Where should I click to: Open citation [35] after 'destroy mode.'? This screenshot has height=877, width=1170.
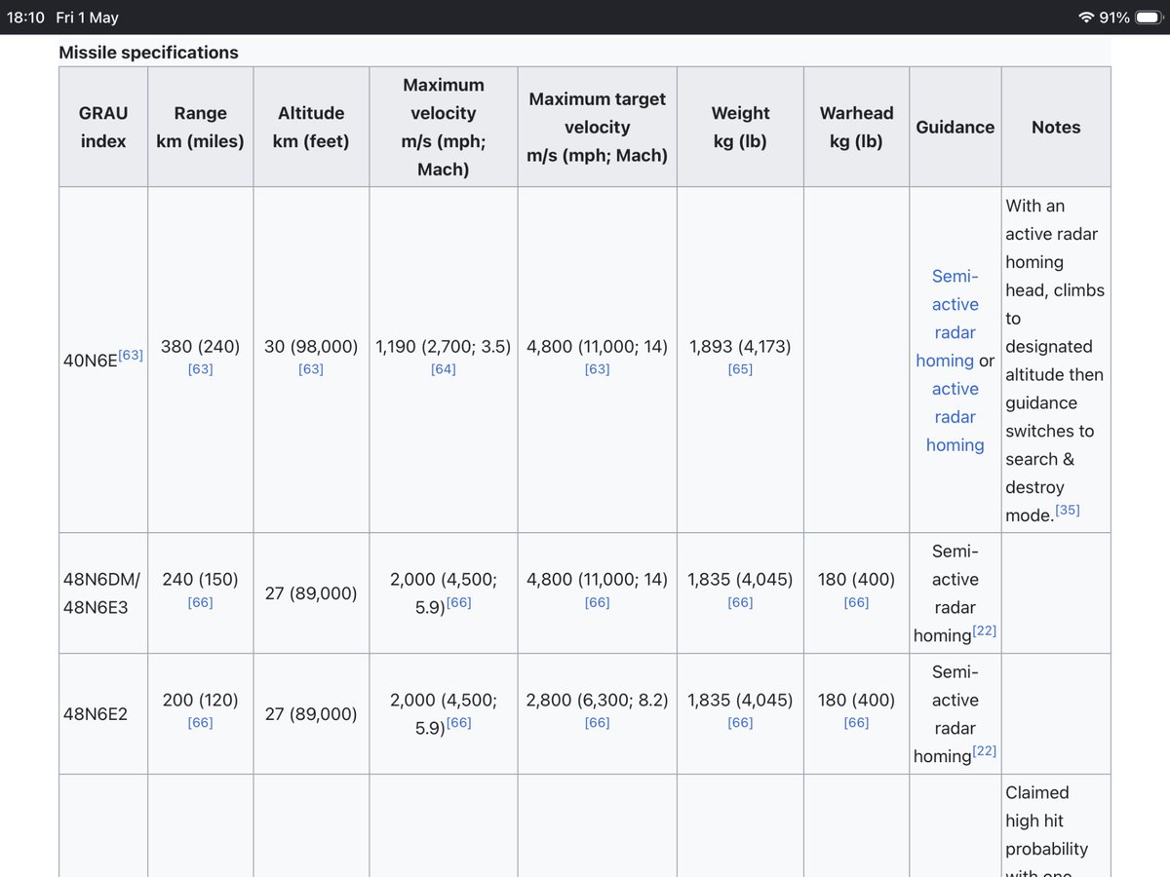point(1068,510)
